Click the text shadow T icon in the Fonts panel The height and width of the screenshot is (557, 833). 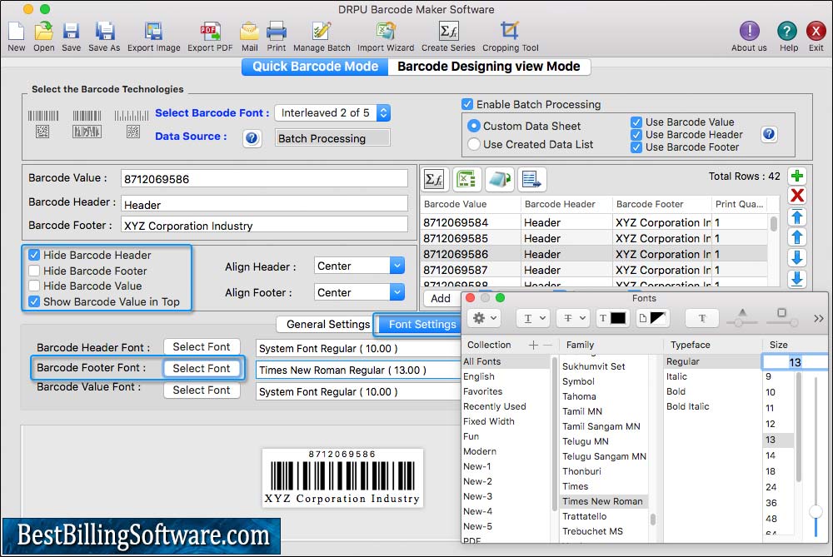tap(702, 318)
